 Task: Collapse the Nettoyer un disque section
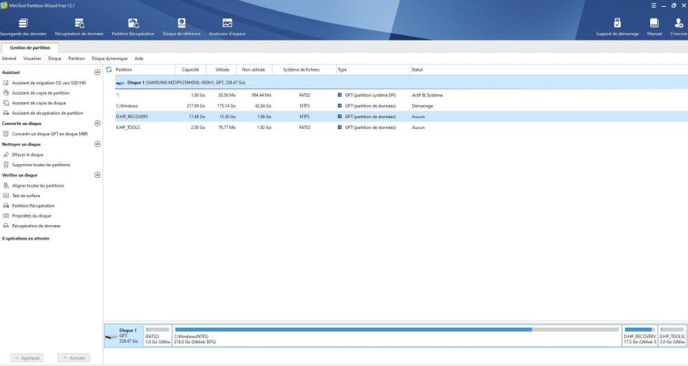(x=97, y=144)
